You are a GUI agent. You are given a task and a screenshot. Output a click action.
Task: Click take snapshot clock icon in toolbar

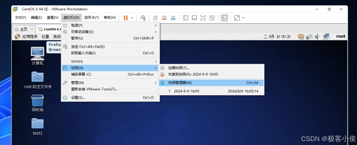click(155, 18)
